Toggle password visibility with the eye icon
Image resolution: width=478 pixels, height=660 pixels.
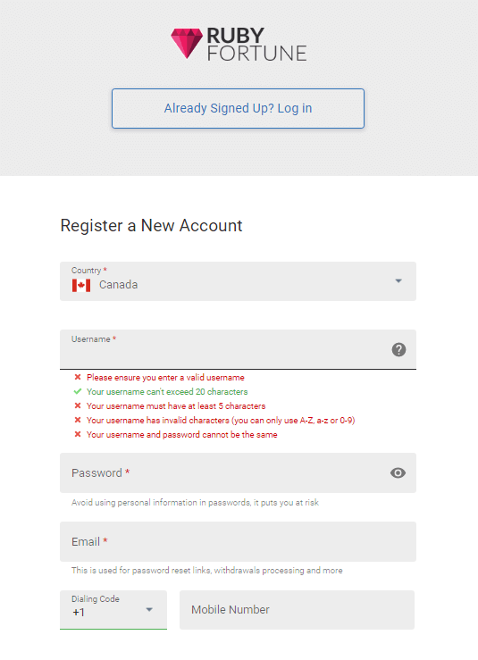[x=398, y=472]
